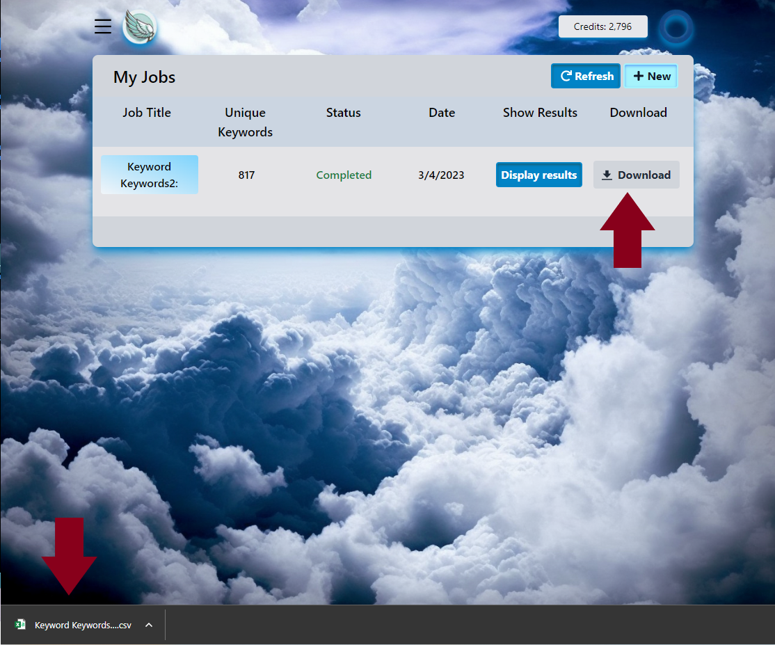This screenshot has height=645, width=775.
Task: Download the Keyword Keywords2 job results
Action: 636,175
